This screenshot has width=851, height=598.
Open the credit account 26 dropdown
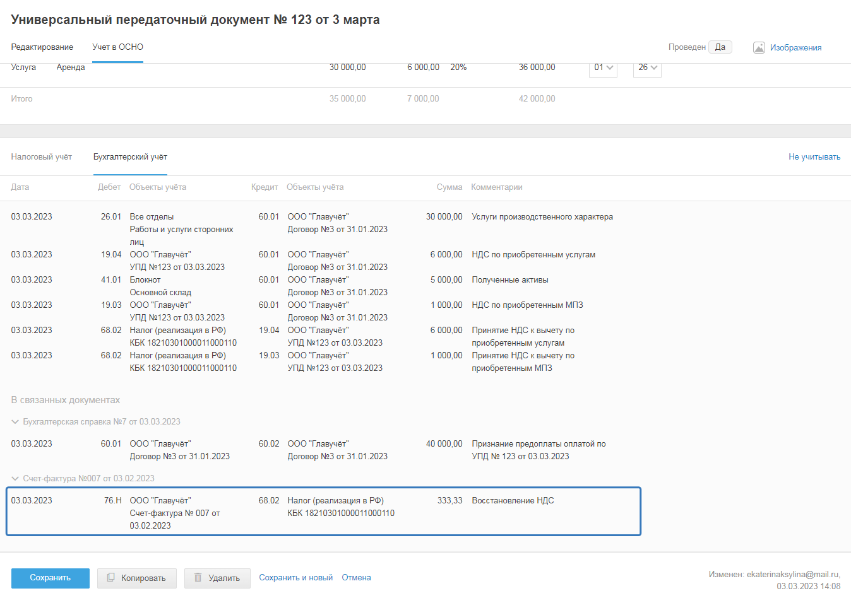click(x=647, y=67)
